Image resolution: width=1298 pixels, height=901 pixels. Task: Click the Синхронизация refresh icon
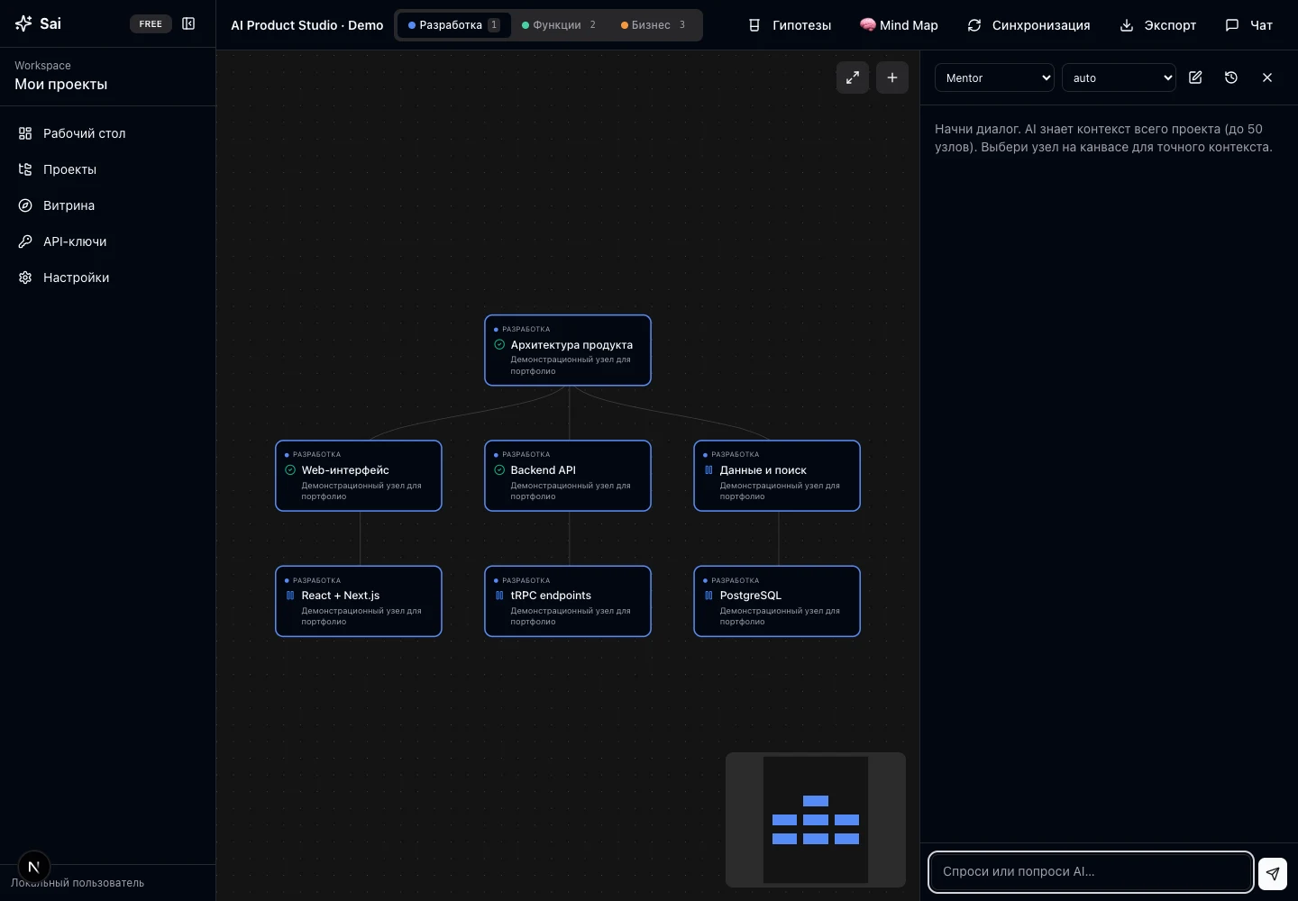tap(974, 25)
